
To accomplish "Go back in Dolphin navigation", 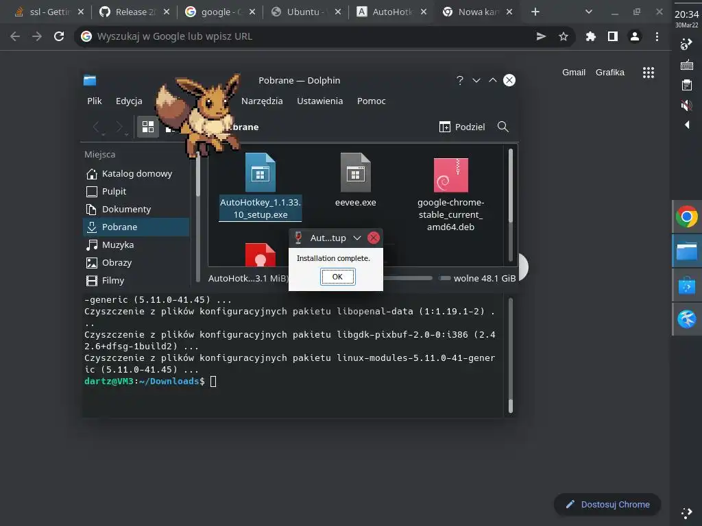I will click(x=96, y=127).
